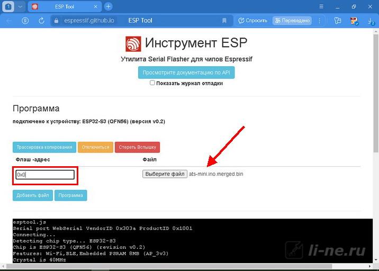Click the vertical scrollbar thumb
This screenshot has height=271, width=379.
376,93
